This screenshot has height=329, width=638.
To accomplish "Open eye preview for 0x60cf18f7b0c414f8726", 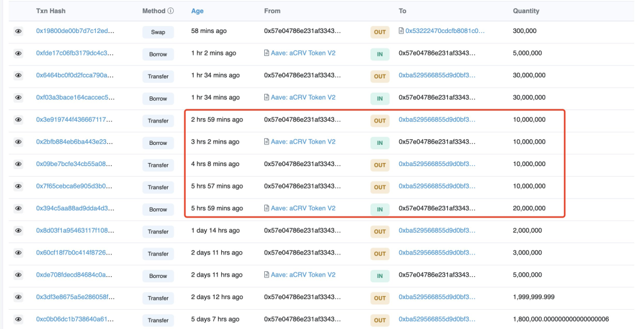I will [18, 253].
